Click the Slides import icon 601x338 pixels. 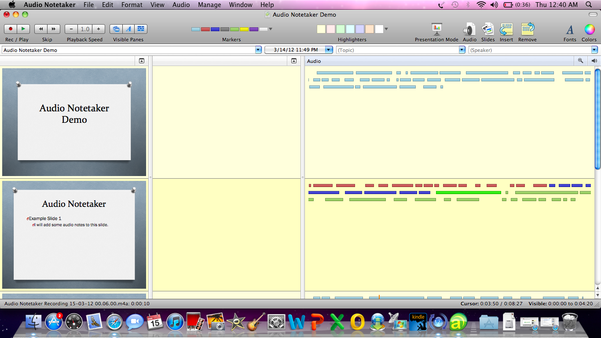click(x=488, y=29)
